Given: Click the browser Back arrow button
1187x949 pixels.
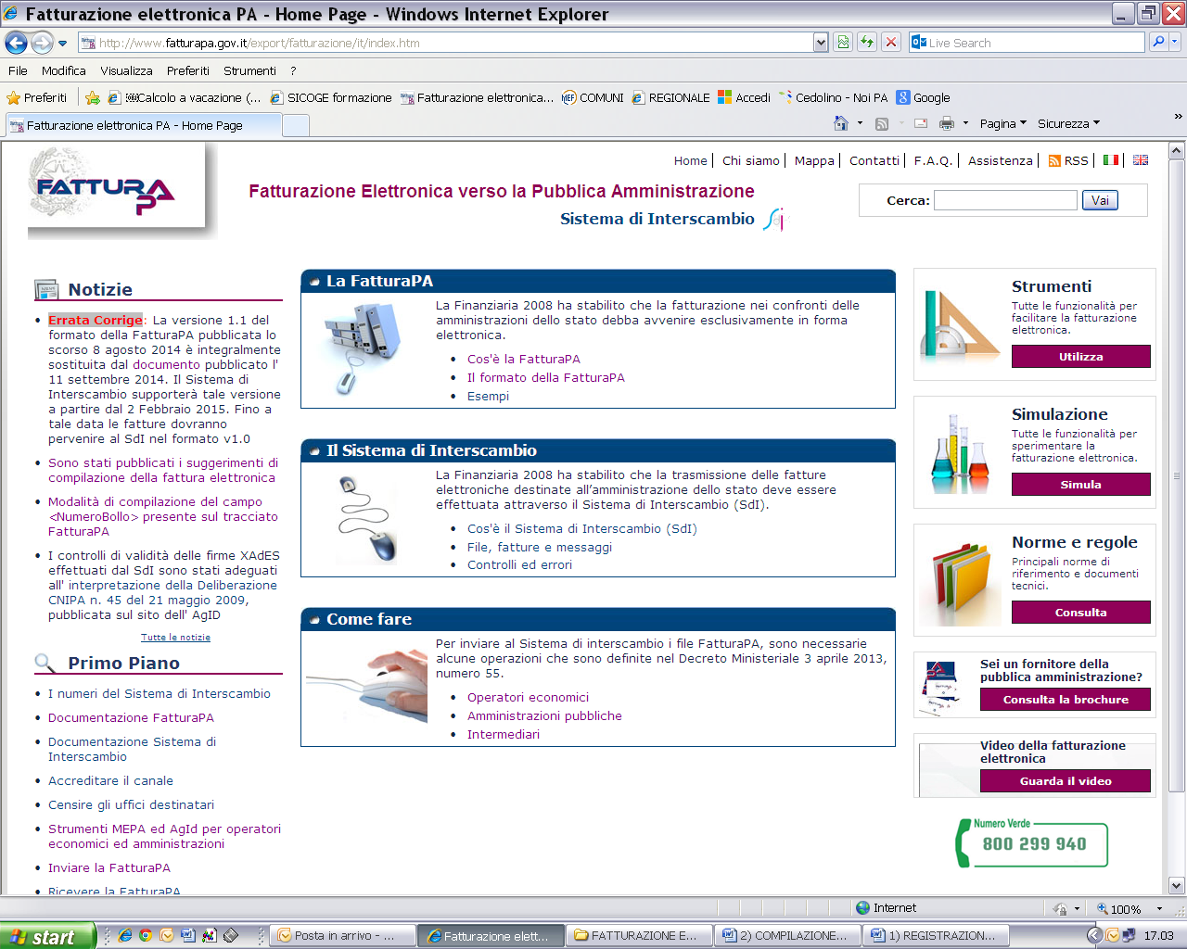Looking at the screenshot, I should [x=16, y=43].
